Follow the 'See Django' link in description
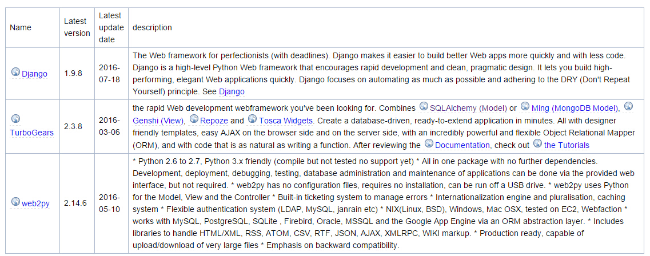650x256 pixels. [232, 91]
